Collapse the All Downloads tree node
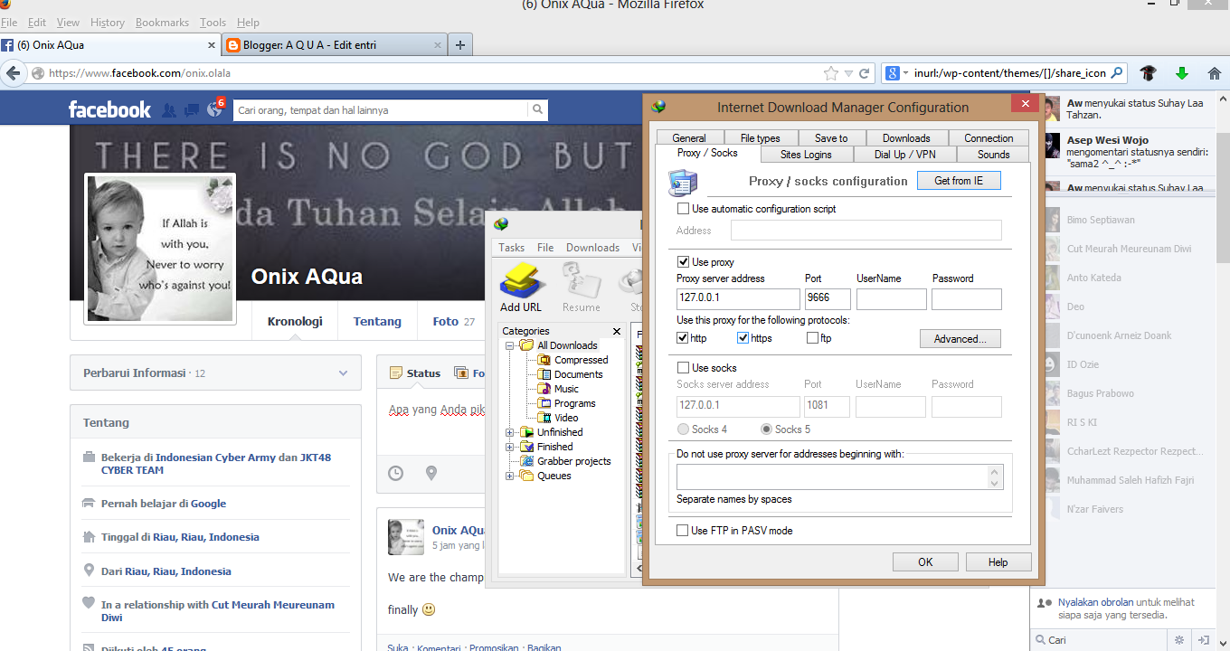 (x=510, y=345)
